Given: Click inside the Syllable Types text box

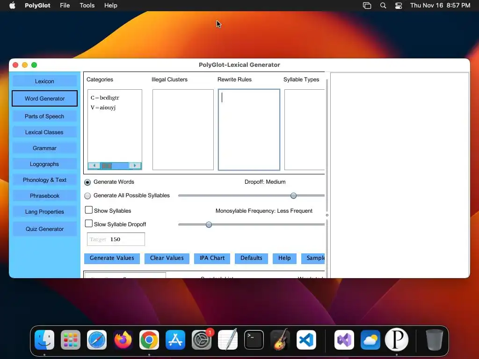Looking at the screenshot, I should pos(305,129).
